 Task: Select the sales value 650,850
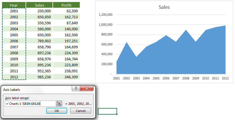coord(39,17)
